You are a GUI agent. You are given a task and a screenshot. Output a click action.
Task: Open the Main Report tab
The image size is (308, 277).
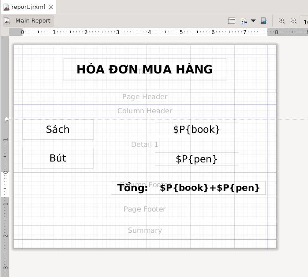[32, 21]
